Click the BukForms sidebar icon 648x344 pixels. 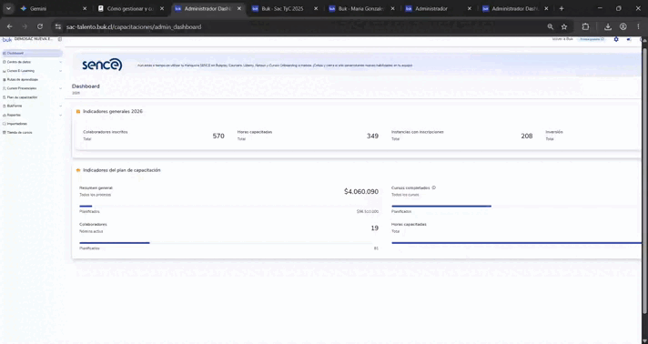(5, 106)
